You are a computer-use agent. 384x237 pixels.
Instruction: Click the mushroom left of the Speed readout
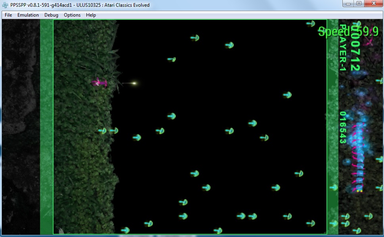pos(311,24)
